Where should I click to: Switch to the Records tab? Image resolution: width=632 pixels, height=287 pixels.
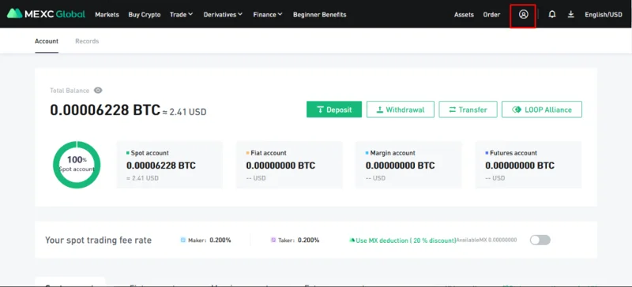point(87,41)
